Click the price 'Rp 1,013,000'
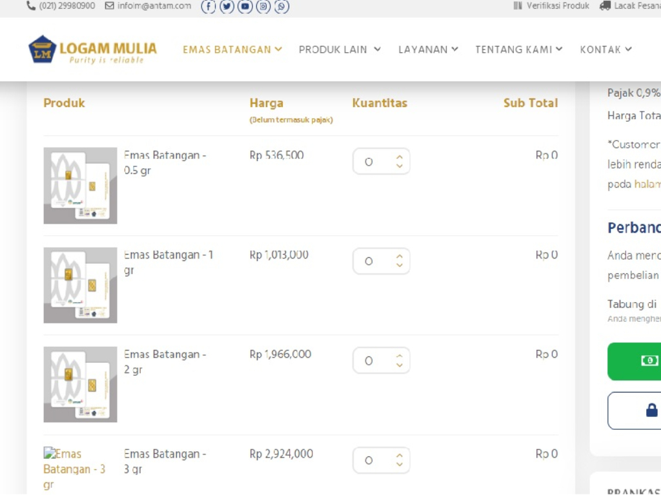 tap(279, 255)
